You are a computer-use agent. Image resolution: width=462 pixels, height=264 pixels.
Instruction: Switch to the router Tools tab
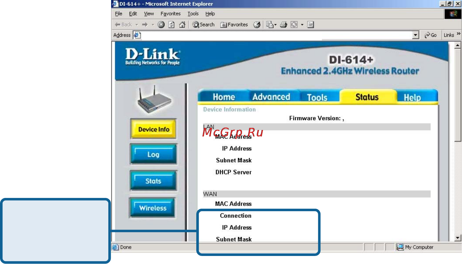click(317, 97)
